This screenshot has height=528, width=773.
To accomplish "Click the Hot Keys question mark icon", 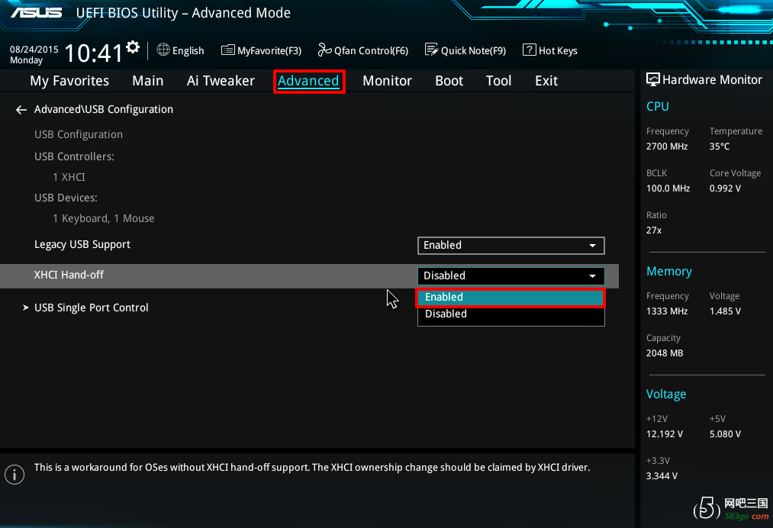I will pyautogui.click(x=529, y=50).
